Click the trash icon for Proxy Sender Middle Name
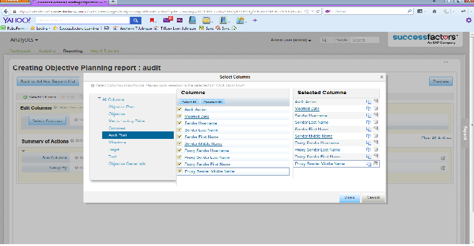474x246 pixels. pos(376,164)
